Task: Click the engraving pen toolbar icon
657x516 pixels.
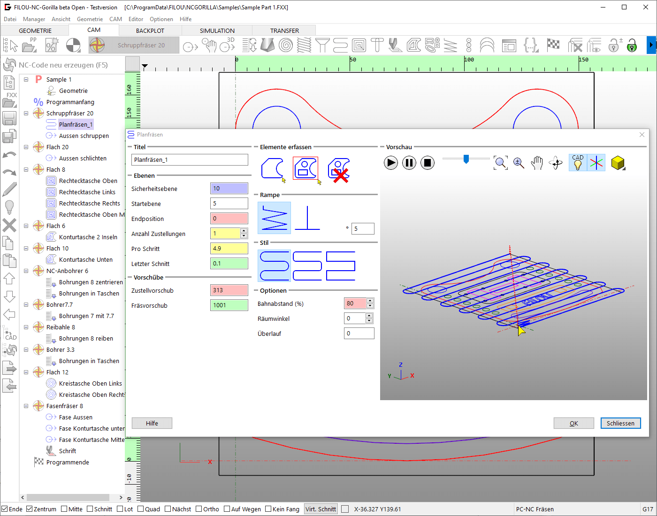Action: pos(396,46)
